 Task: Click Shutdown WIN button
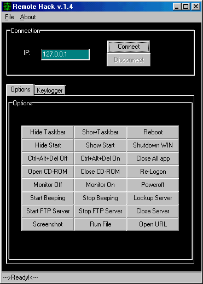(x=153, y=145)
